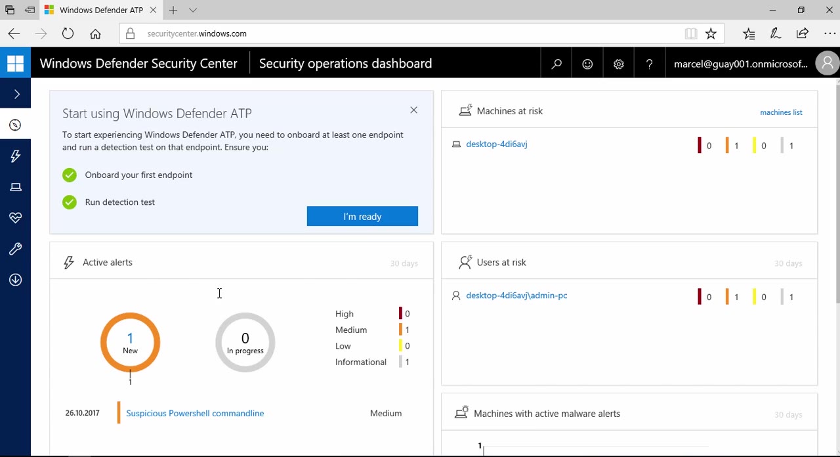Screen dimensions: 840x457
Task: Click the endpoint onboarding download icon
Action: click(x=15, y=279)
